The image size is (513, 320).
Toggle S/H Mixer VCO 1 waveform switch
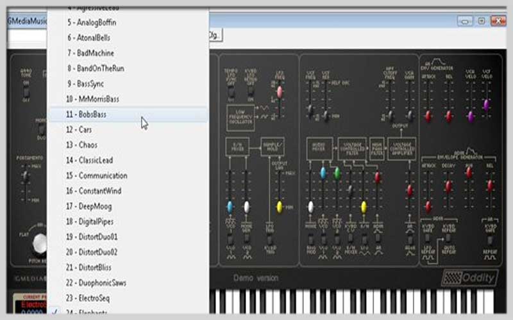230,241
